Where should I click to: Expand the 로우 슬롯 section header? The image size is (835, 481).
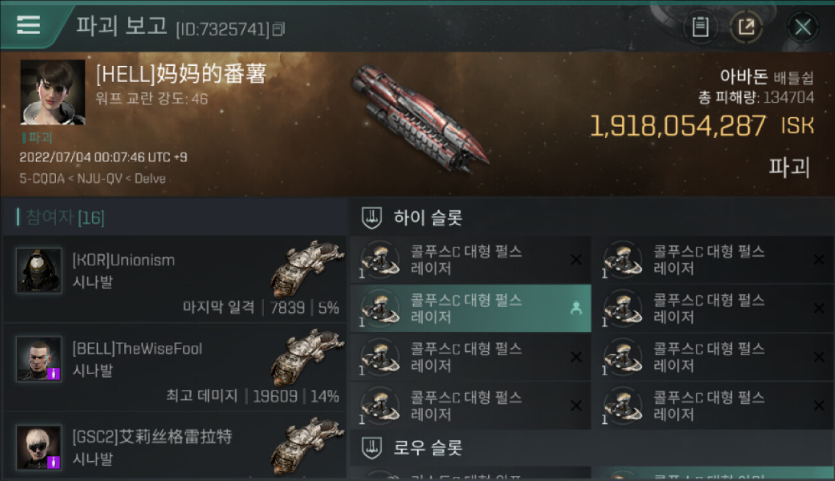[591, 448]
